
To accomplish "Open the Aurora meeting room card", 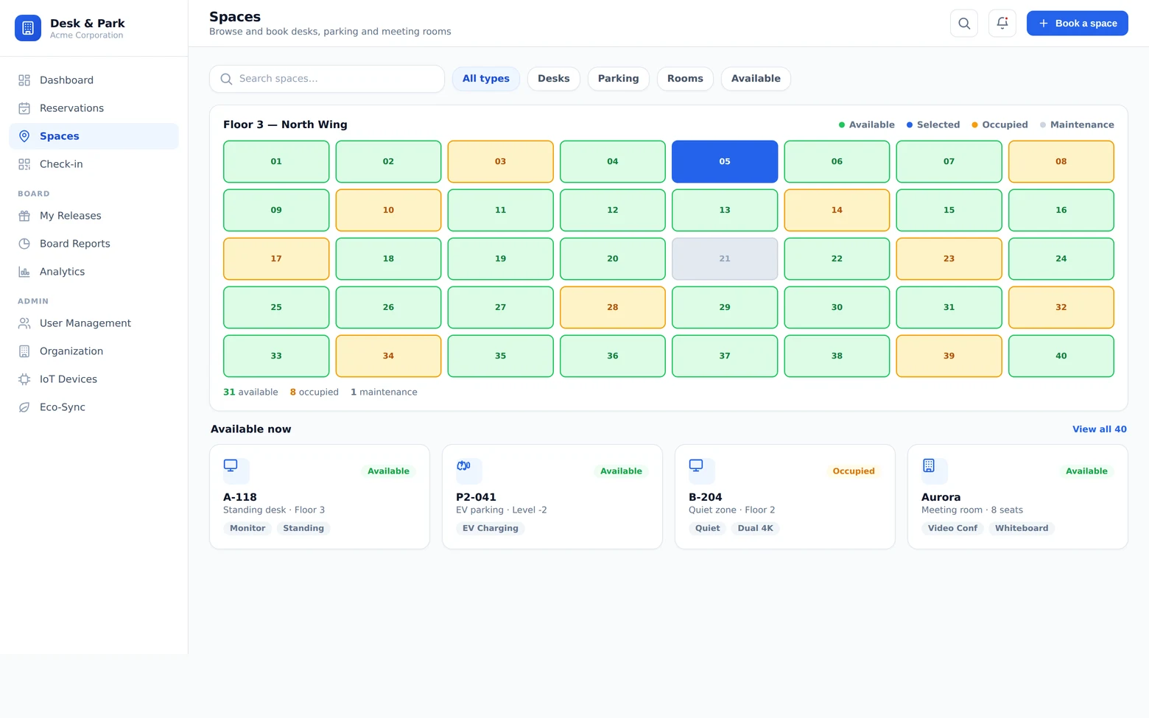I will point(1017,496).
